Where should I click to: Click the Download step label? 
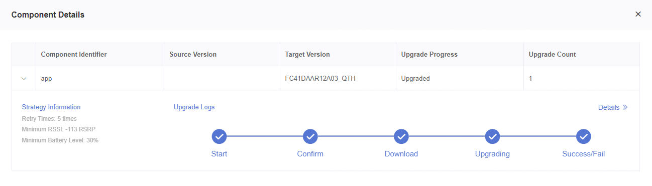click(401, 154)
